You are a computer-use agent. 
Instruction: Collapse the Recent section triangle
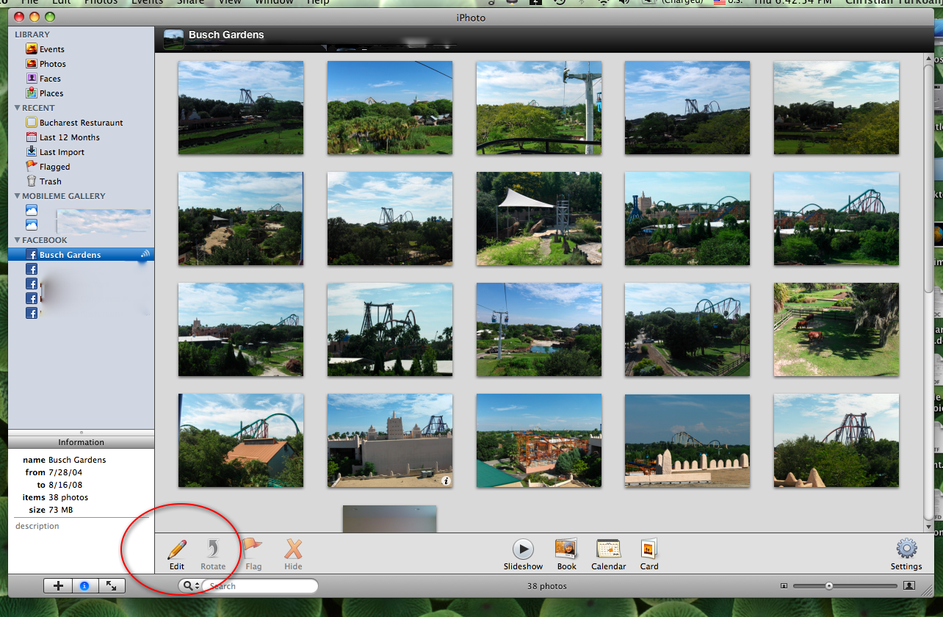pyautogui.click(x=17, y=108)
